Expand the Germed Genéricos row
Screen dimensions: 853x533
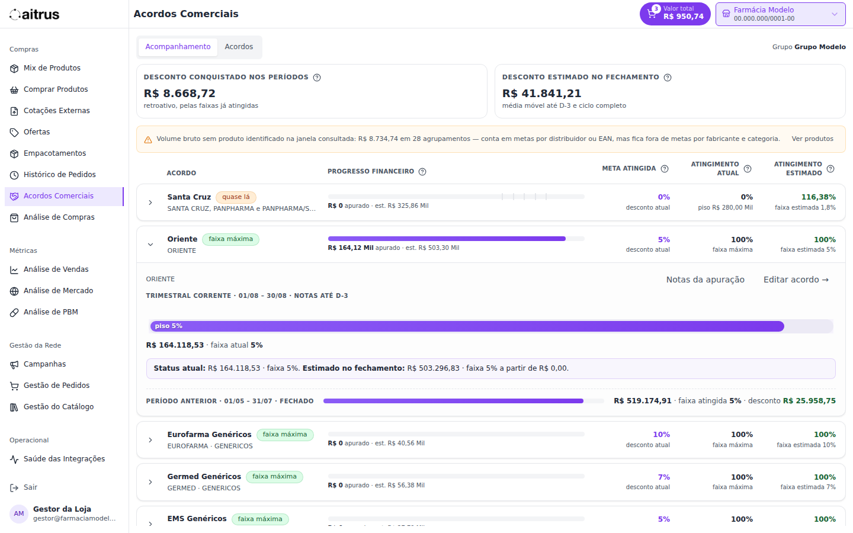pyautogui.click(x=150, y=482)
